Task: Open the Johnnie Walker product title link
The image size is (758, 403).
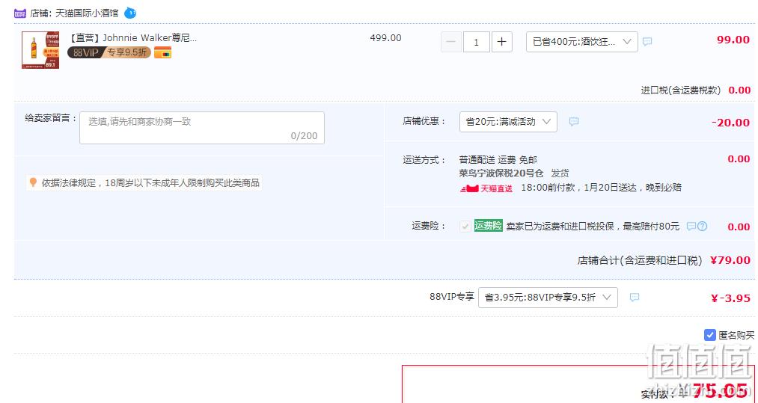Action: (133, 37)
